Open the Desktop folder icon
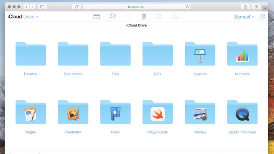The height and width of the screenshot is (154, 274). tap(31, 54)
